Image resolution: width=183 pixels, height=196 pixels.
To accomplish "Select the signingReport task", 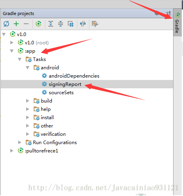I will (65, 84).
